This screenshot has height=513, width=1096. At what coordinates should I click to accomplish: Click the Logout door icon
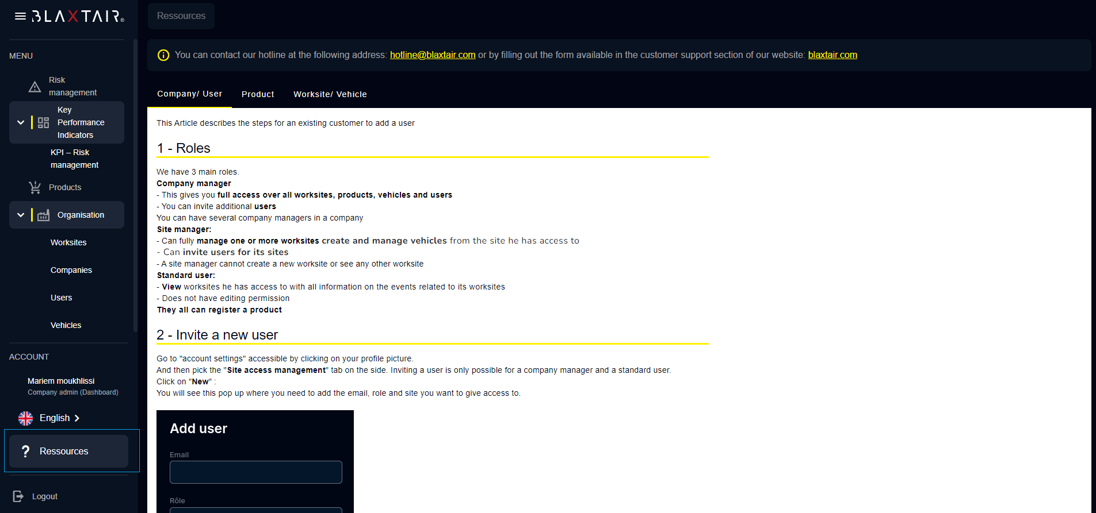click(18, 496)
